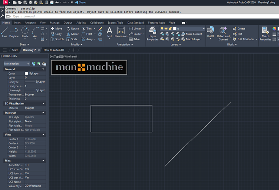Viewport: 279px width, 190px height.
Task: Click Undo in quick access toolbar
Action: (57, 2)
